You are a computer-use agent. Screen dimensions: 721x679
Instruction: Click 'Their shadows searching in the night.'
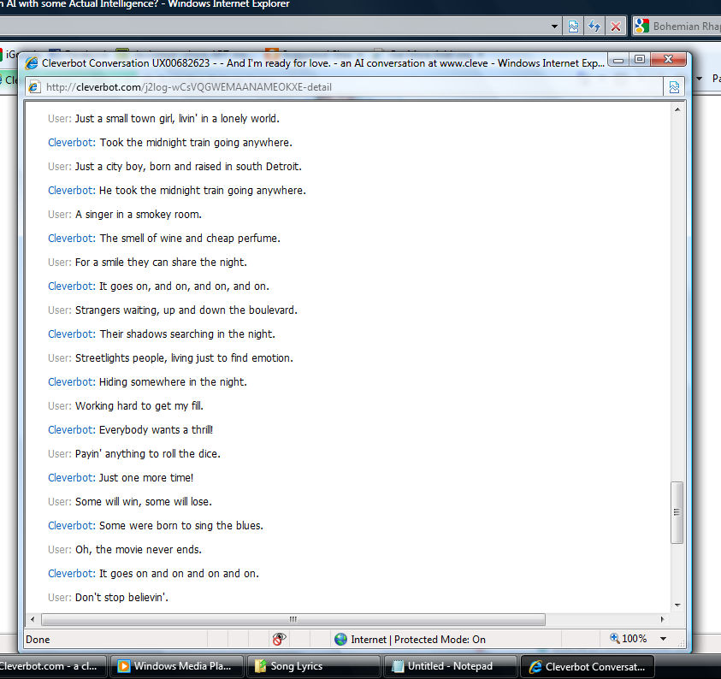click(x=187, y=334)
